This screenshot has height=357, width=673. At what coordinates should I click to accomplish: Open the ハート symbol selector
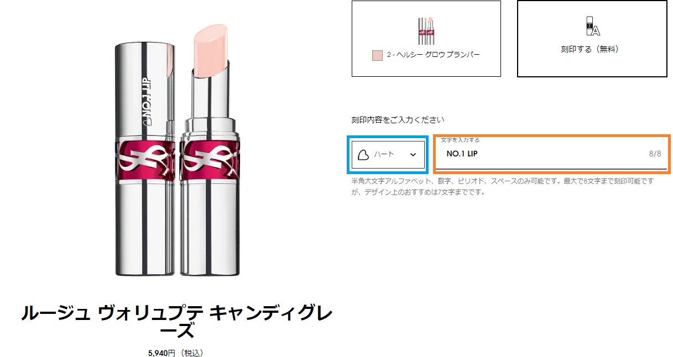point(388,154)
